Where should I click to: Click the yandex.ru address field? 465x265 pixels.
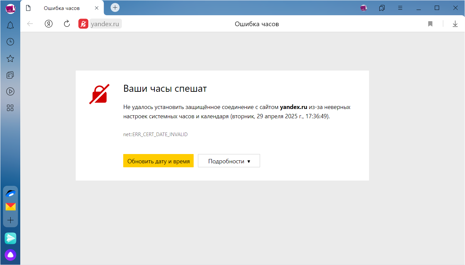[x=106, y=24]
